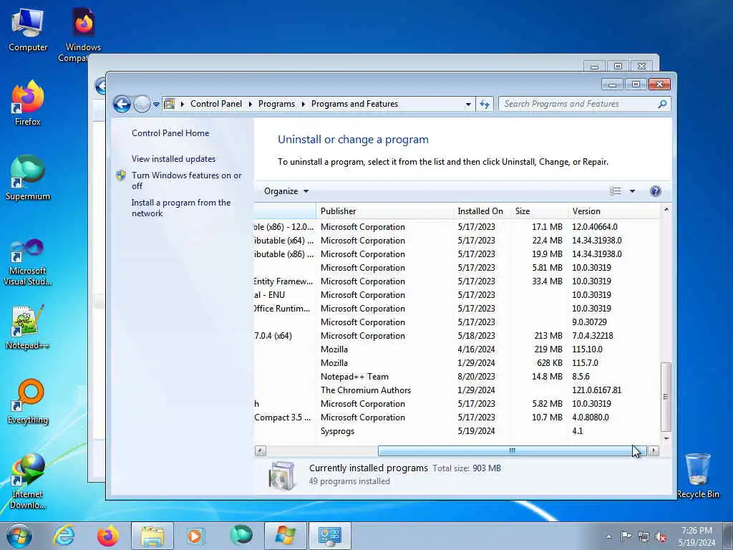The height and width of the screenshot is (550, 733).
Task: Select the row with version 12.0.40664.0
Action: 457,227
